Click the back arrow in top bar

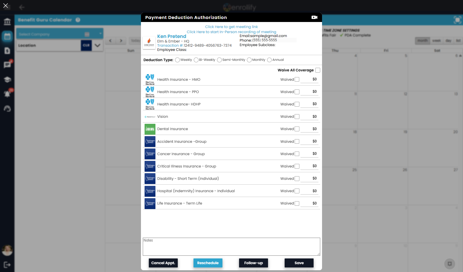pyautogui.click(x=22, y=7)
